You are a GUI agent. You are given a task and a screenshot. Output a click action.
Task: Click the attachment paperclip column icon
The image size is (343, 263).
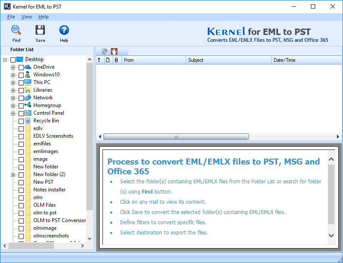116,60
